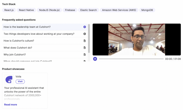
Task: Select the React Native tech tag
Action: (x=26, y=10)
